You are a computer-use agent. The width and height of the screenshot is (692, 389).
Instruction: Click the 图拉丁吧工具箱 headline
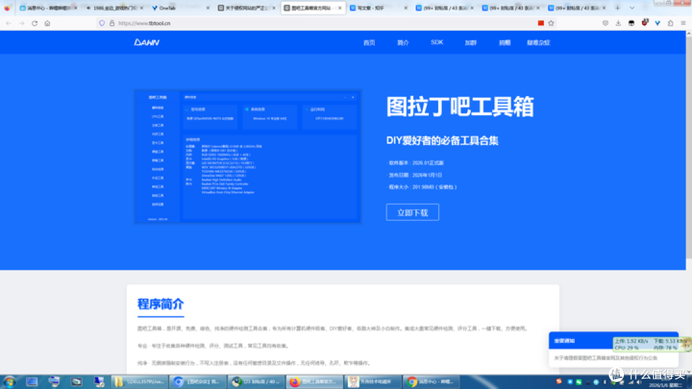[x=460, y=107]
